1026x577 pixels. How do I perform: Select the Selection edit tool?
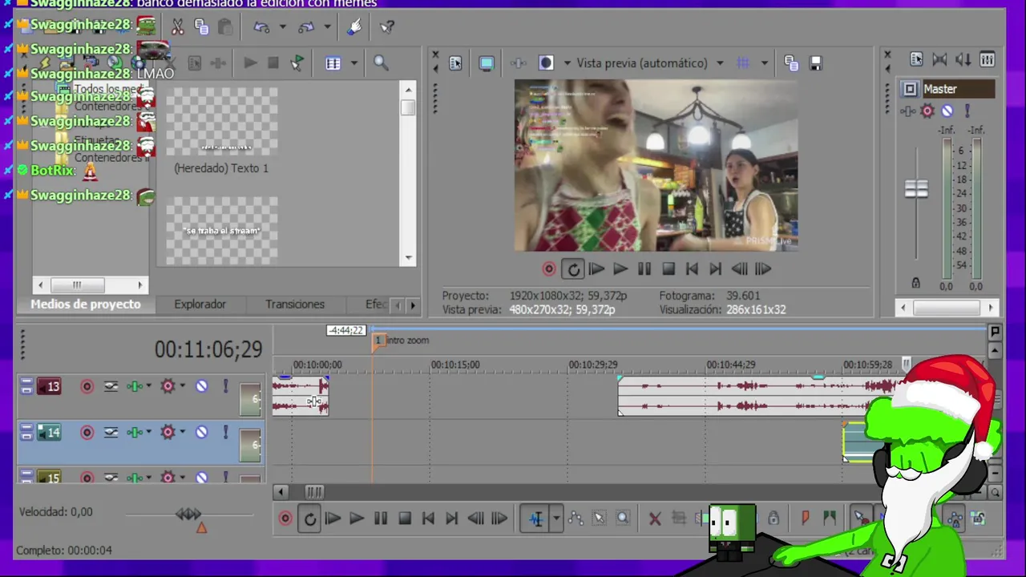(599, 518)
